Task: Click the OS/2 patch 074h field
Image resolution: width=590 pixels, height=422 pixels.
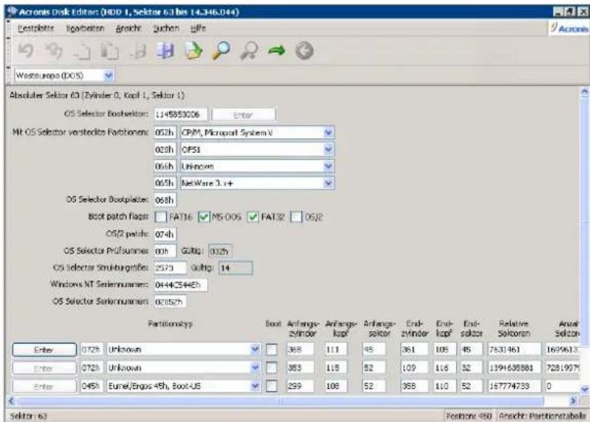Action: (165, 234)
